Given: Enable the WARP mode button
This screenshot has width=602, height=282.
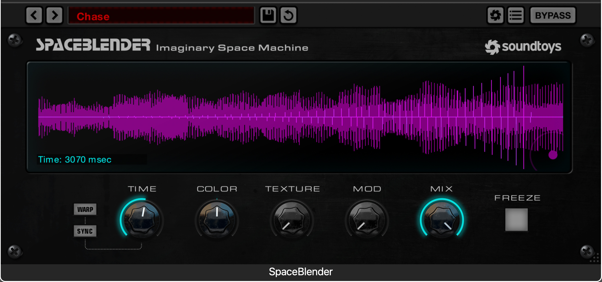Looking at the screenshot, I should click(x=85, y=209).
